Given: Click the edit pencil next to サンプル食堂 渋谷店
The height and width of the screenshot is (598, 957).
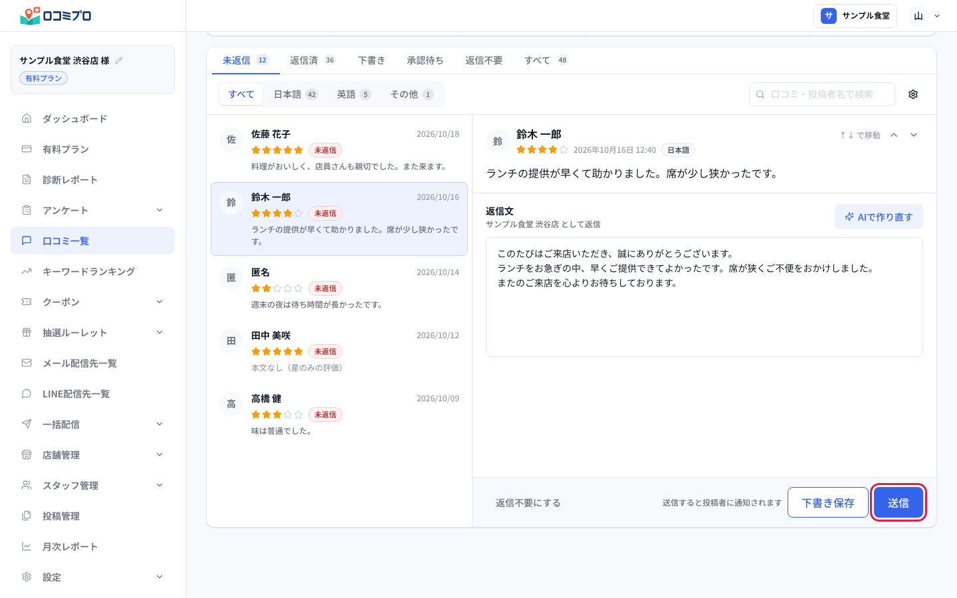Looking at the screenshot, I should (119, 60).
